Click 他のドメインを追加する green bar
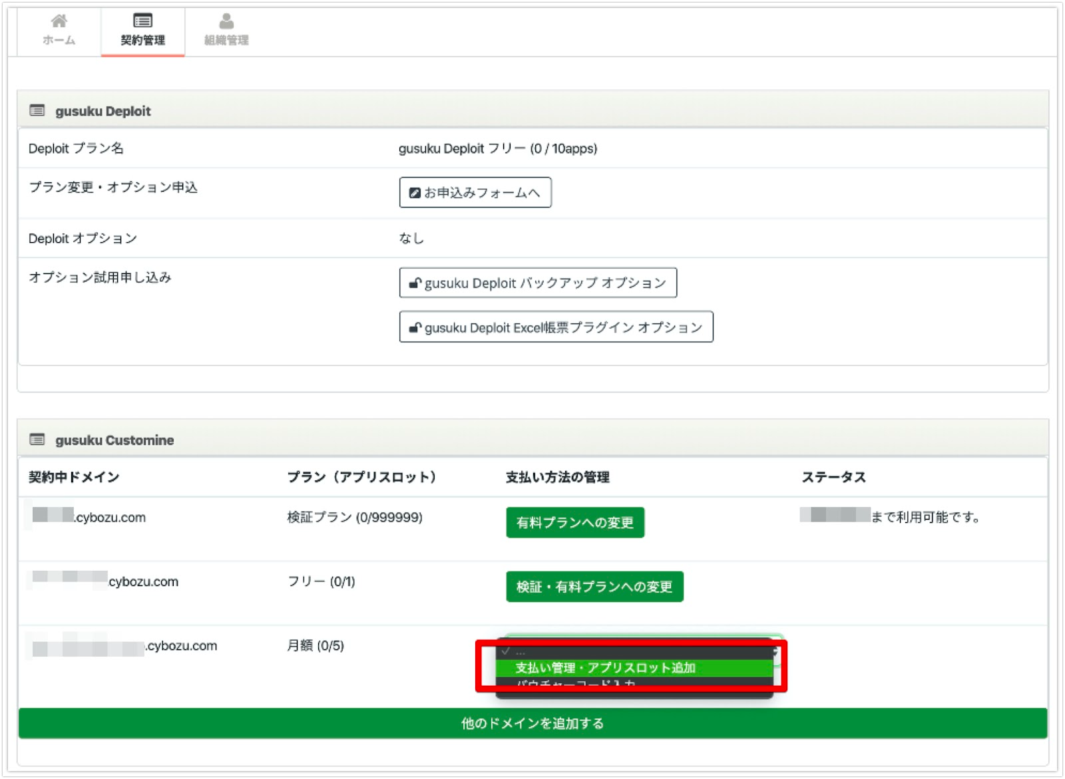 pyautogui.click(x=532, y=723)
